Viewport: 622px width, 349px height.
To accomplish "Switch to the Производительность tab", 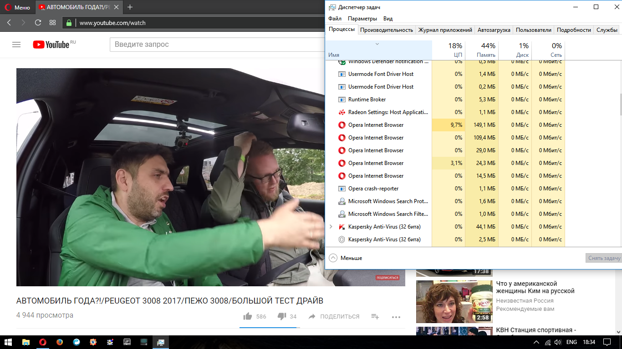I will [x=386, y=30].
